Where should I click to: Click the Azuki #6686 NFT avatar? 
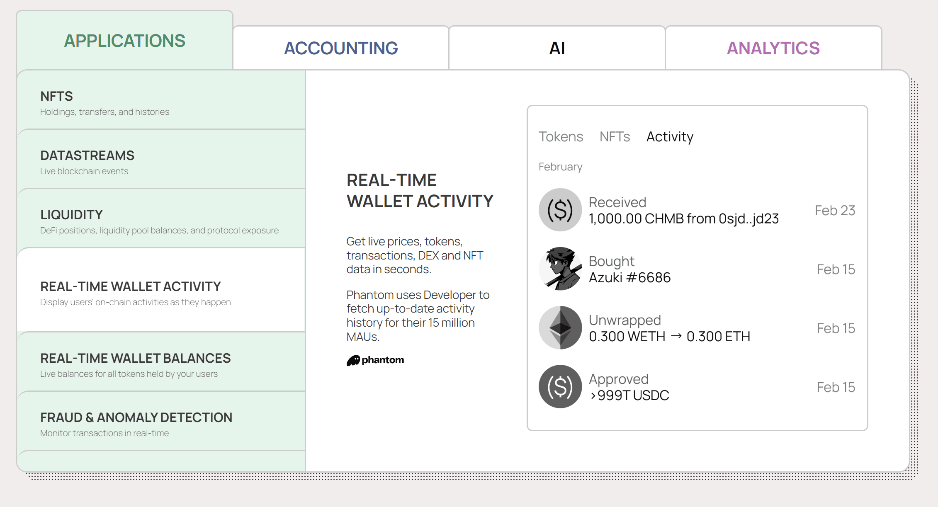pos(560,269)
